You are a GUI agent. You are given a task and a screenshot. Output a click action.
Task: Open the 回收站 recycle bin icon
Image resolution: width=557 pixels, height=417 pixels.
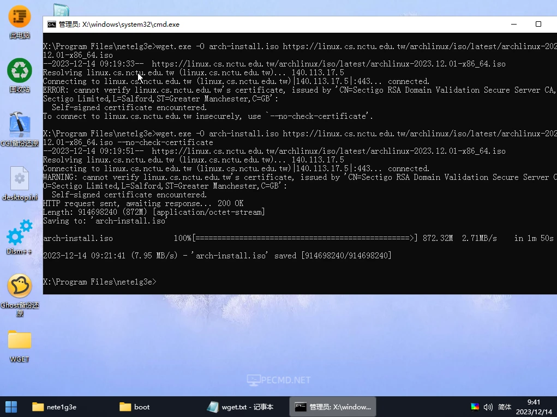[x=20, y=75]
